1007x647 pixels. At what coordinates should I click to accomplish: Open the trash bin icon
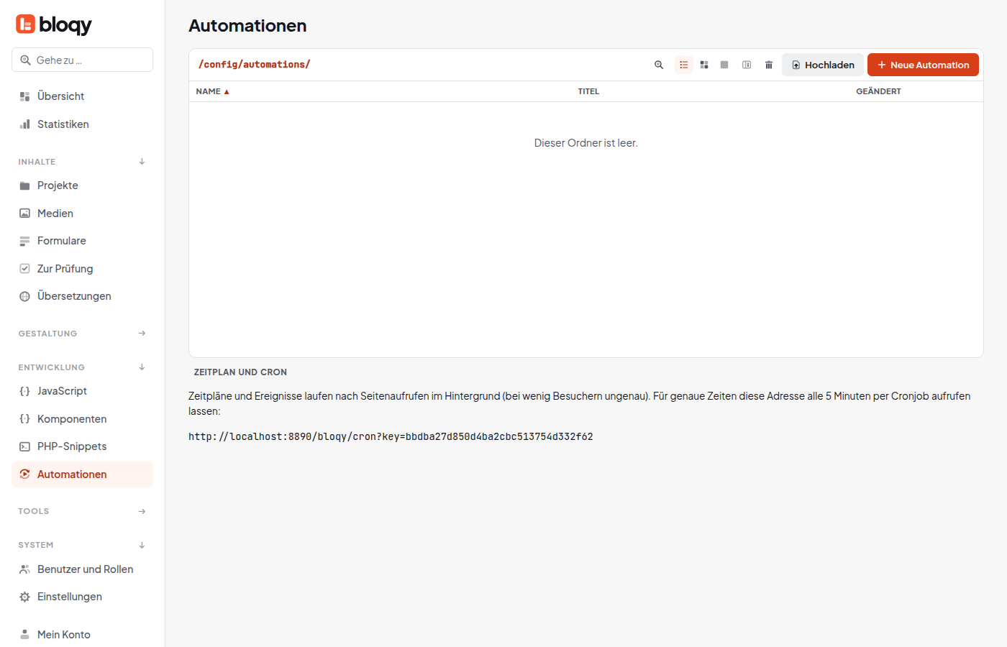click(769, 65)
